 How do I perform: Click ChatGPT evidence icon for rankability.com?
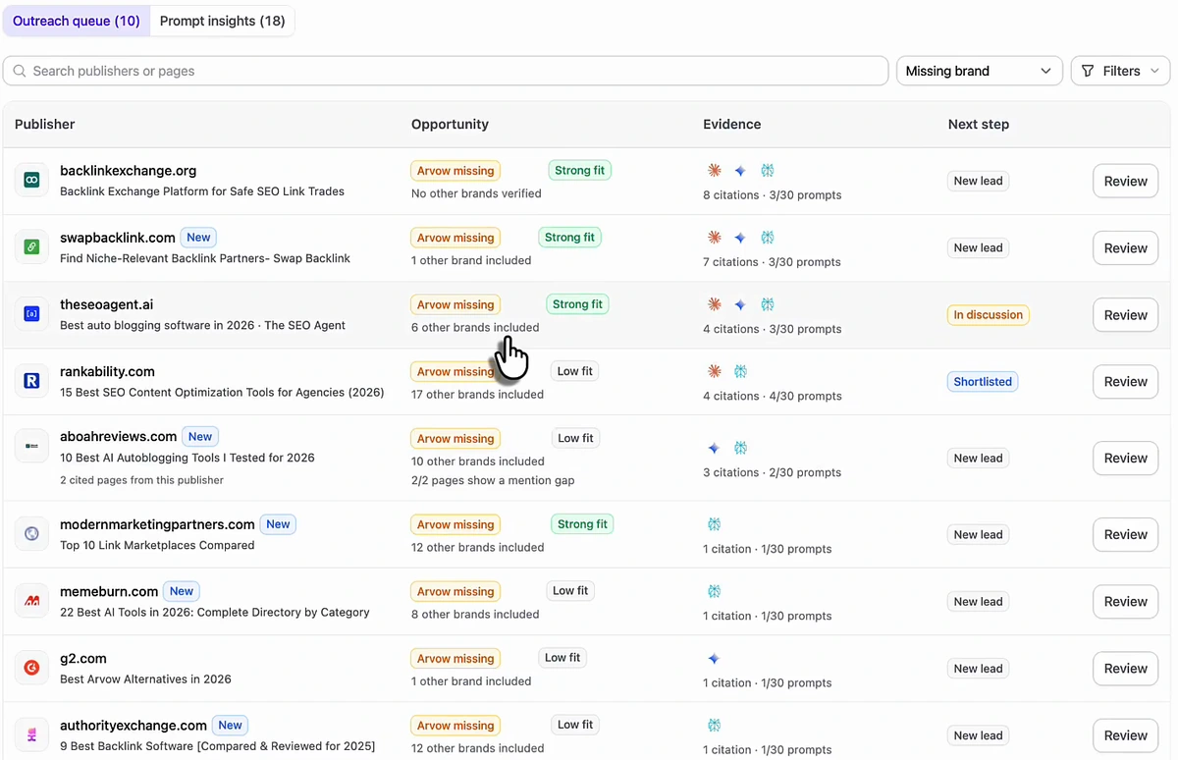tap(741, 371)
